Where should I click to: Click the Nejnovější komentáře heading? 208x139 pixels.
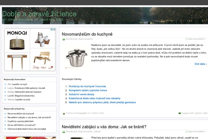[15, 80]
